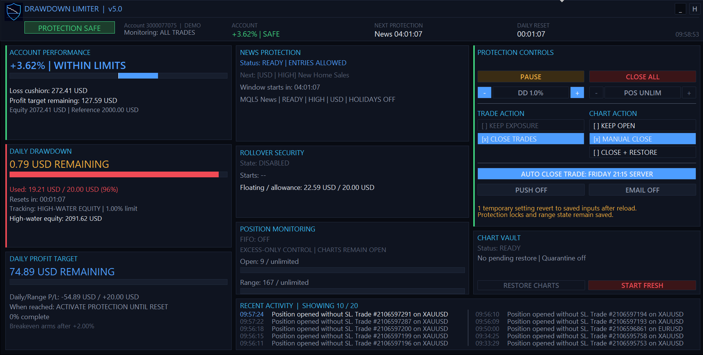This screenshot has width=703, height=355.
Task: Click the Loss cushion 272.41 USD line
Action: coord(48,91)
